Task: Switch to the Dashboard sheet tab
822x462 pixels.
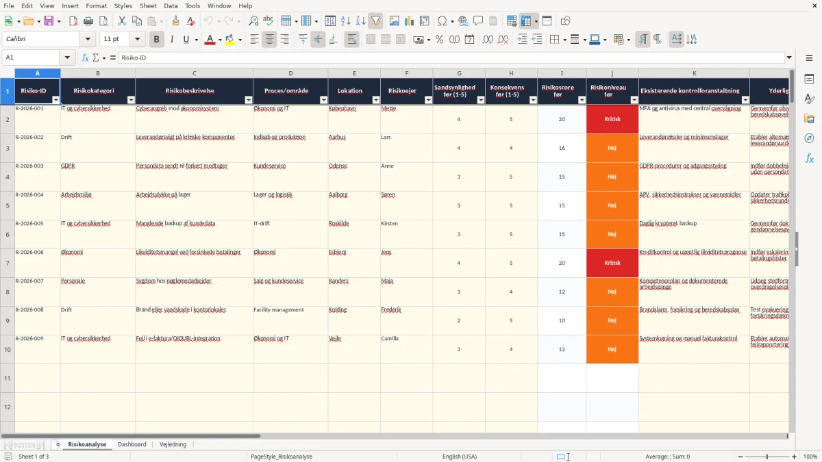Action: (132, 444)
